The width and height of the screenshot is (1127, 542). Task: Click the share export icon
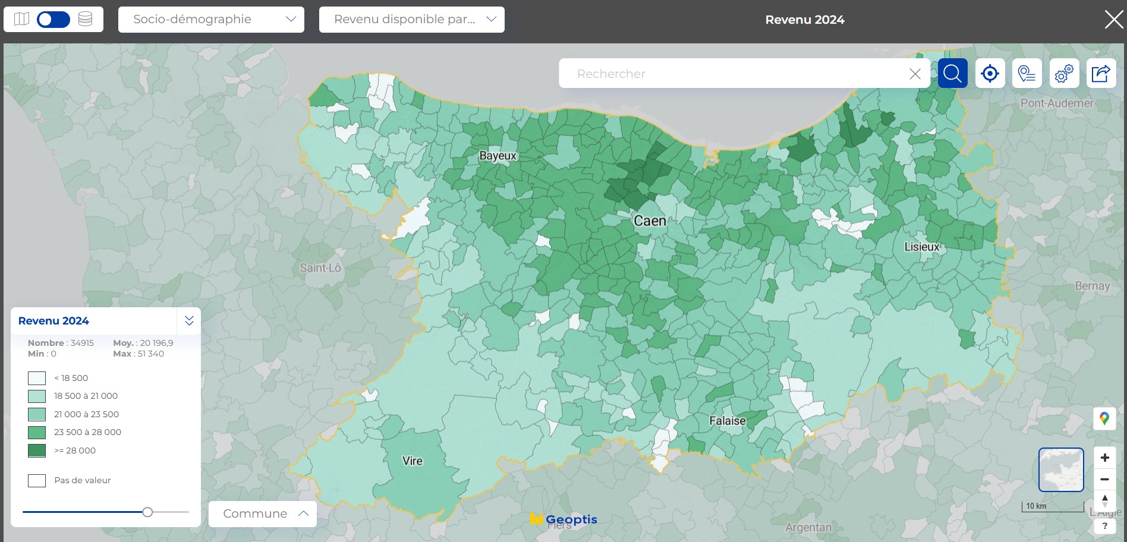click(1101, 74)
